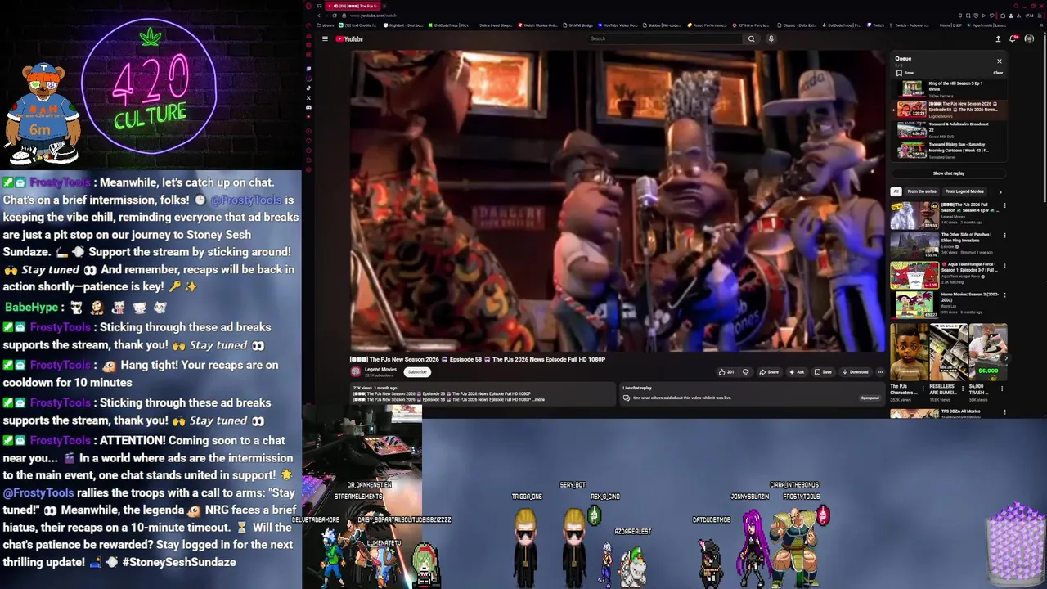Open options for Aqua Teen Hunger Force video
Image resolution: width=1047 pixels, height=589 pixels.
coord(1004,265)
